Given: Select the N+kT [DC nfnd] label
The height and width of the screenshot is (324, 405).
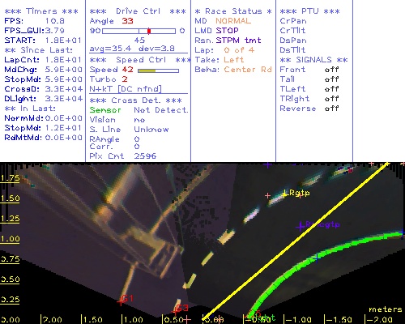Looking at the screenshot, I should tap(126, 89).
